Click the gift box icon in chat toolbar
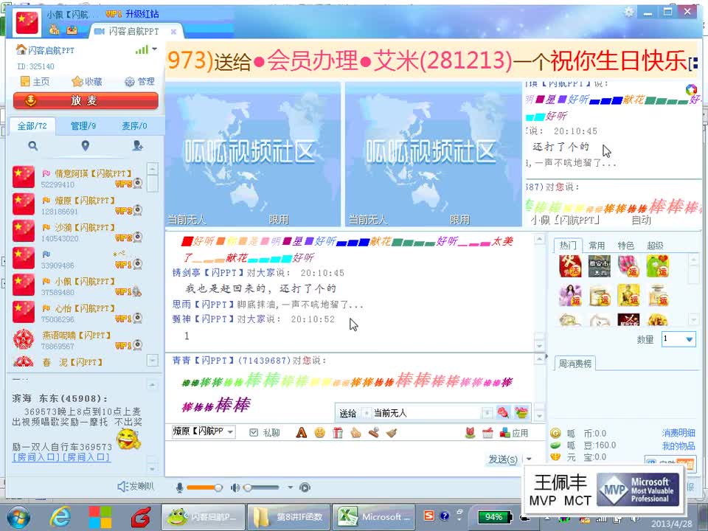The image size is (708, 531). [x=338, y=433]
